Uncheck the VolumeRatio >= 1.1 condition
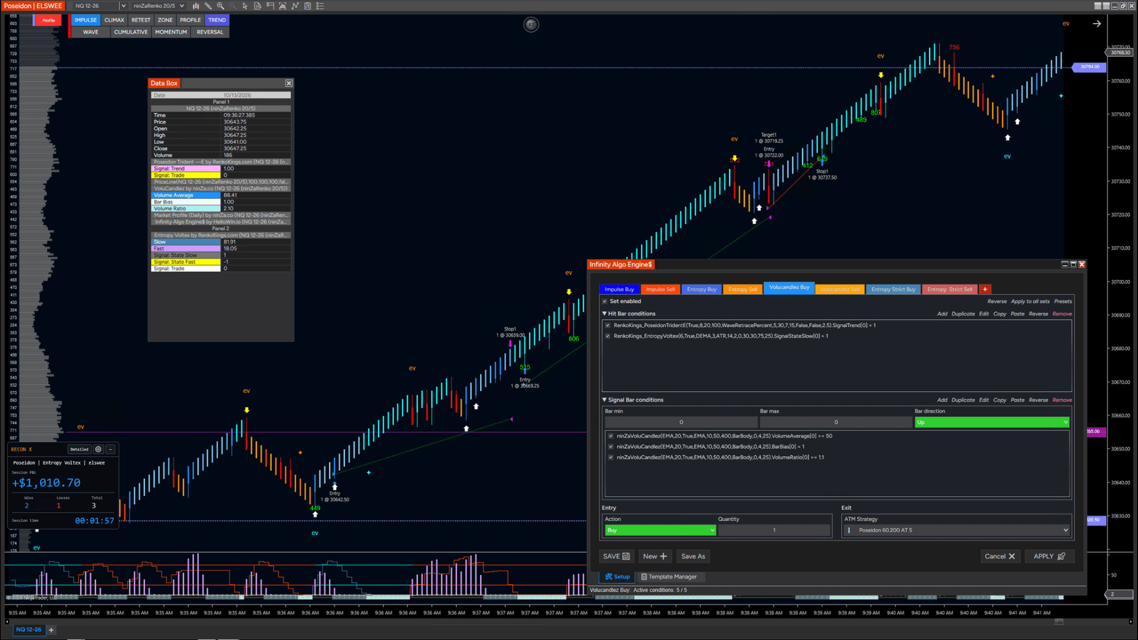The height and width of the screenshot is (640, 1138). [611, 457]
